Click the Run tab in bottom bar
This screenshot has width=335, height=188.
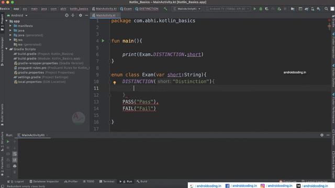tap(126, 182)
